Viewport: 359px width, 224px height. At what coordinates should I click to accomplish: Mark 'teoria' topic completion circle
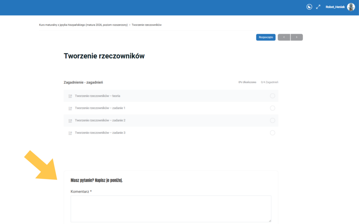[x=272, y=96]
